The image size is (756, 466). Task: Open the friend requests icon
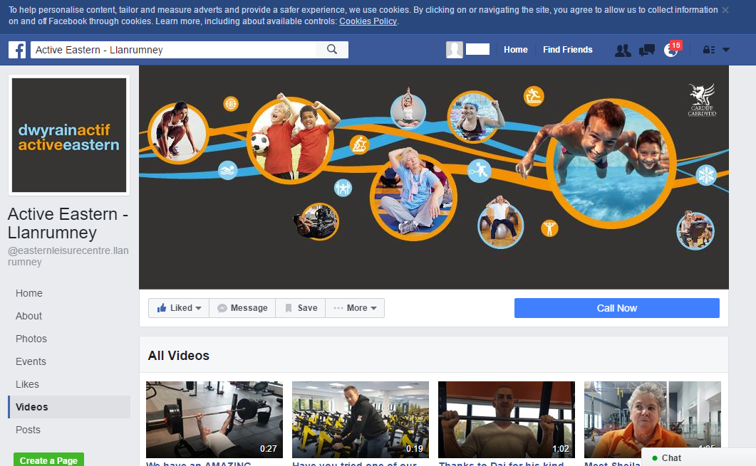tap(623, 50)
